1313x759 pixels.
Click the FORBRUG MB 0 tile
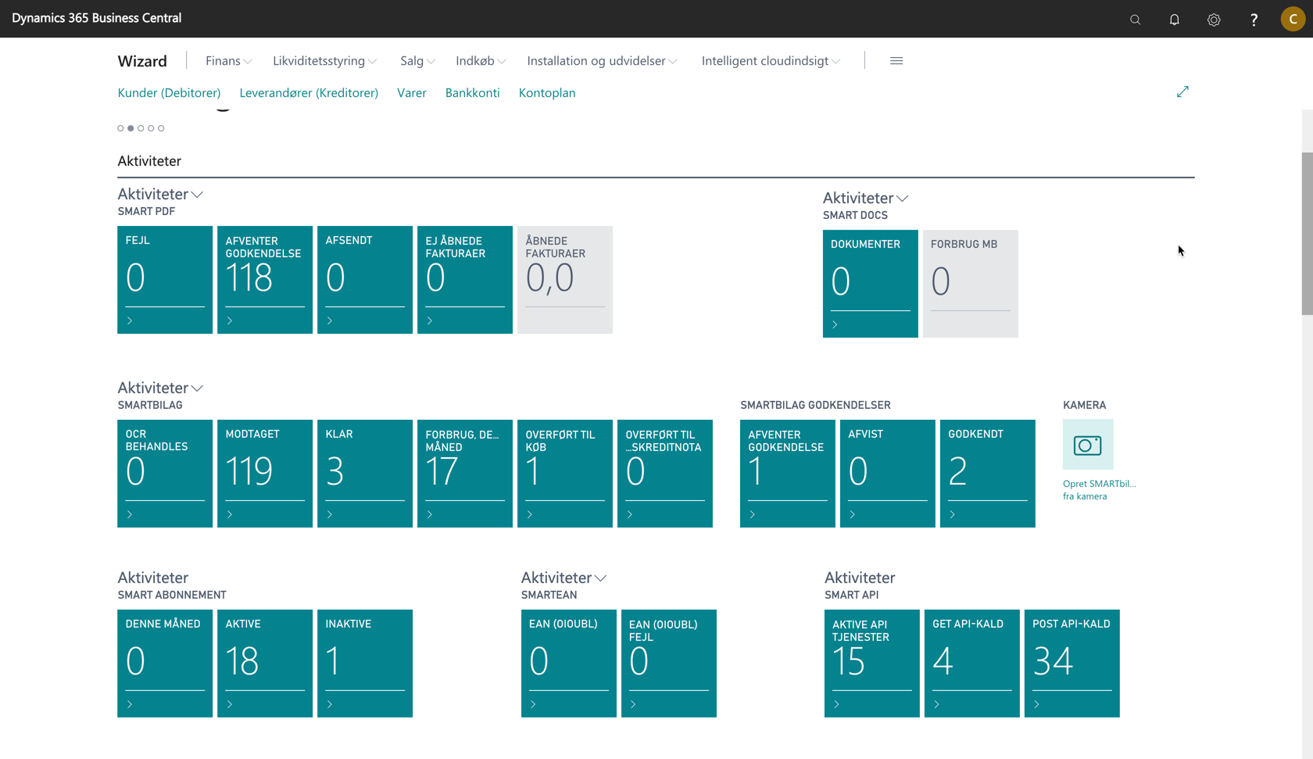pos(971,284)
